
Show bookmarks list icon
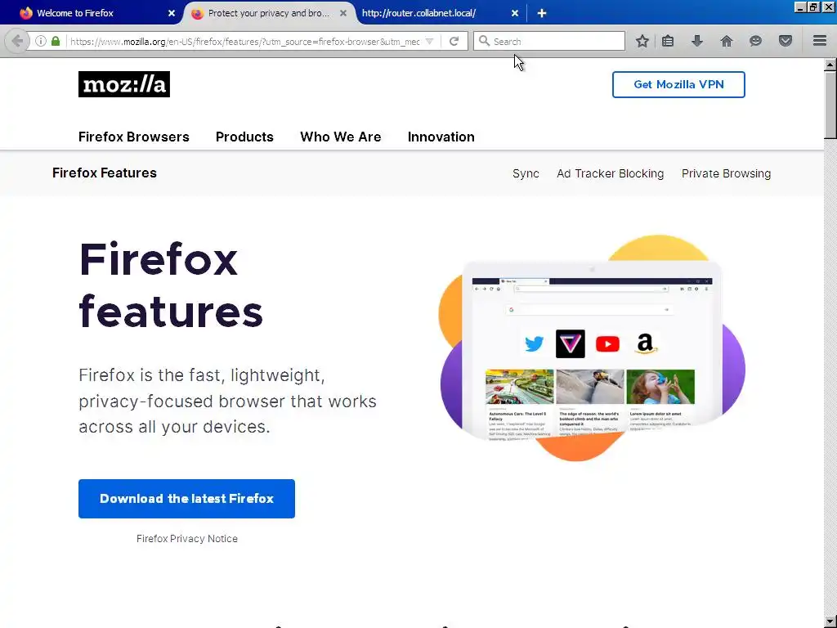coord(668,41)
